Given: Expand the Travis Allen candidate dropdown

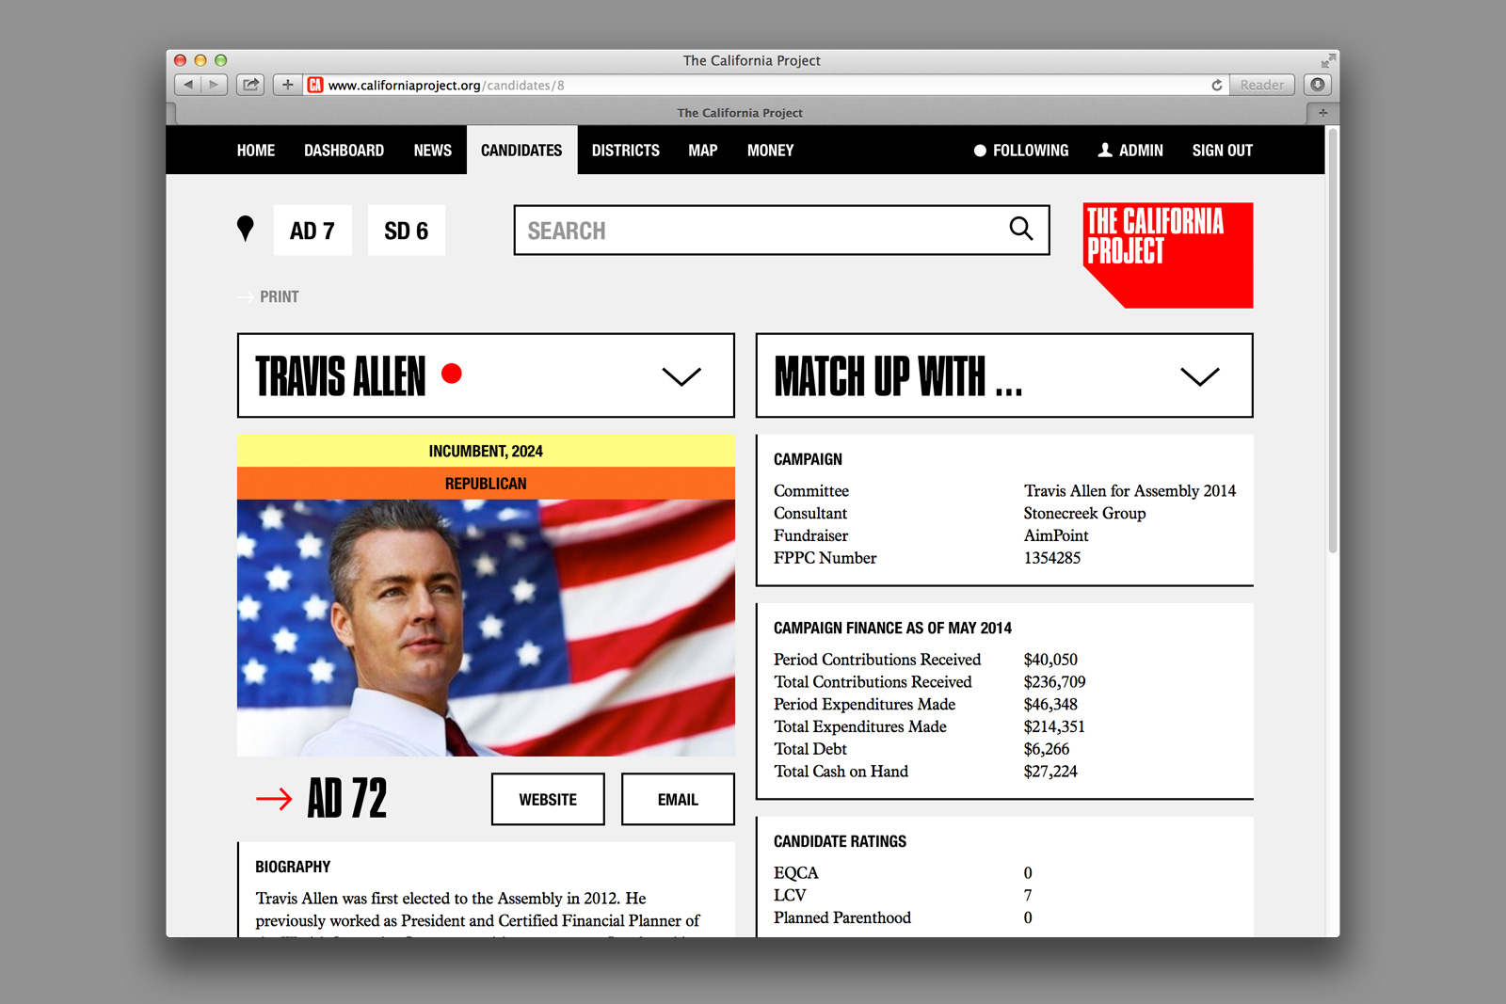Looking at the screenshot, I should click(x=681, y=376).
